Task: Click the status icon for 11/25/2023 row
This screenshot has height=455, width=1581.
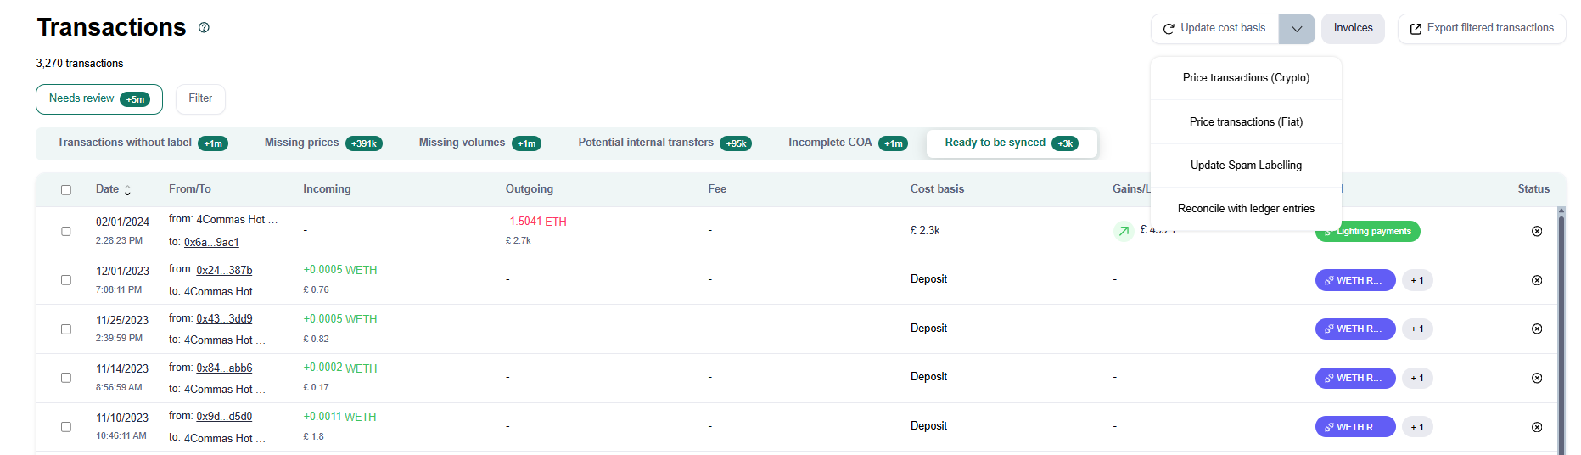Action: [1536, 329]
